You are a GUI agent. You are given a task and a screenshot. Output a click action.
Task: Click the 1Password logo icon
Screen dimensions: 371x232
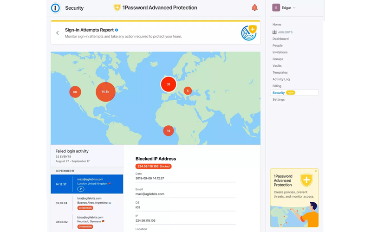coord(56,8)
